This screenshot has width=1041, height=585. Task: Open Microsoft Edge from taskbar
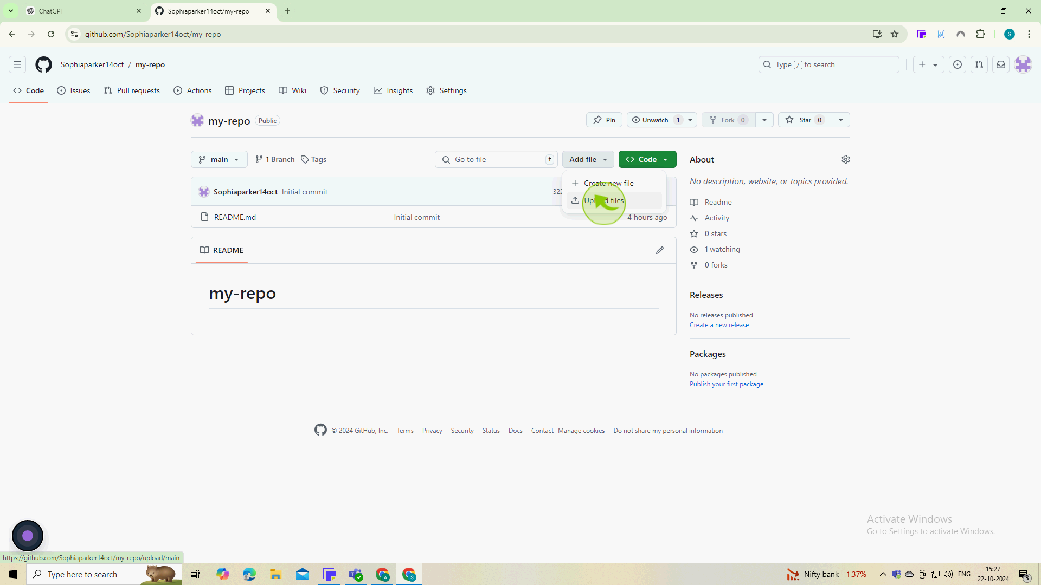point(249,574)
